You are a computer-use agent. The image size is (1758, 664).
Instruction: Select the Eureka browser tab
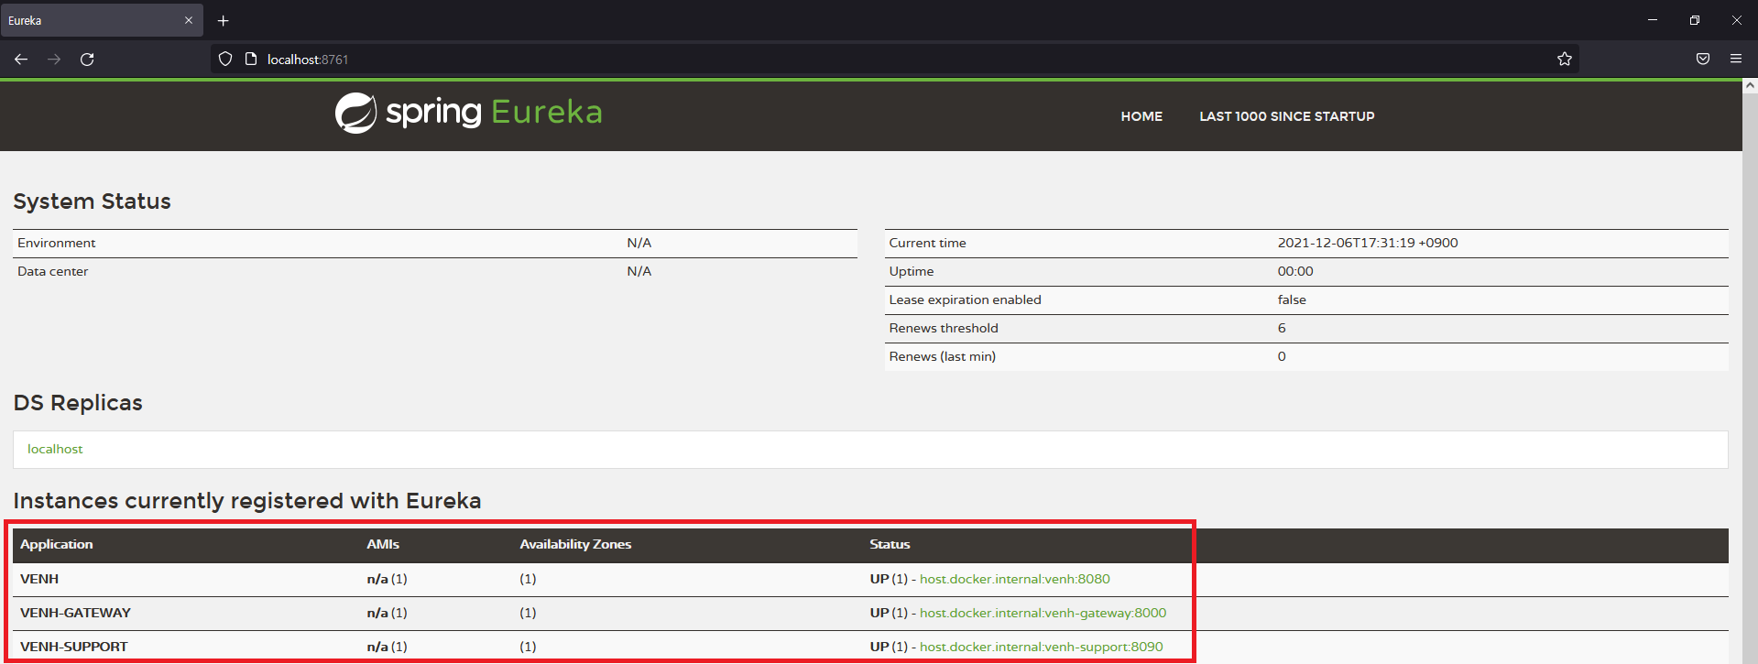(x=101, y=20)
